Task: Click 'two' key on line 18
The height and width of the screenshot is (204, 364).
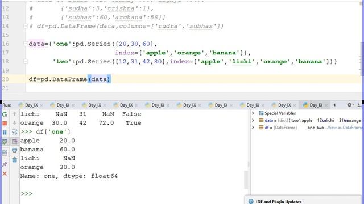Action: point(61,62)
